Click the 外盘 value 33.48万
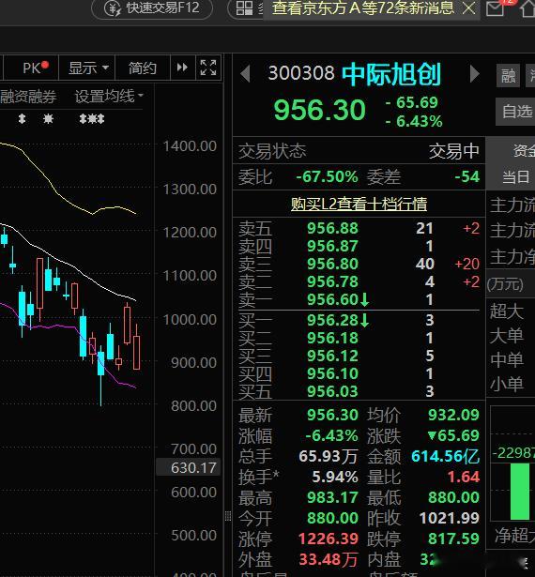Screen dimensions: 535x577 [x=329, y=560]
